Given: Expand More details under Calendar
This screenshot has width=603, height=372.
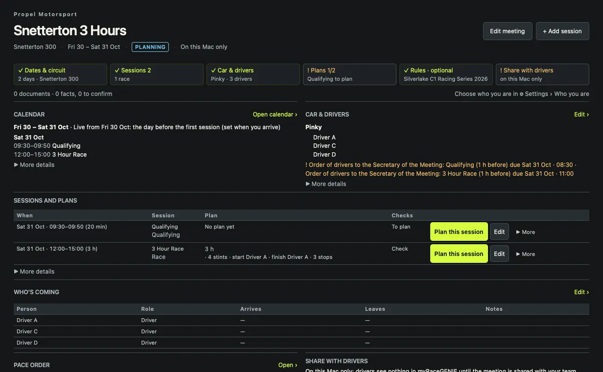Looking at the screenshot, I should (34, 165).
